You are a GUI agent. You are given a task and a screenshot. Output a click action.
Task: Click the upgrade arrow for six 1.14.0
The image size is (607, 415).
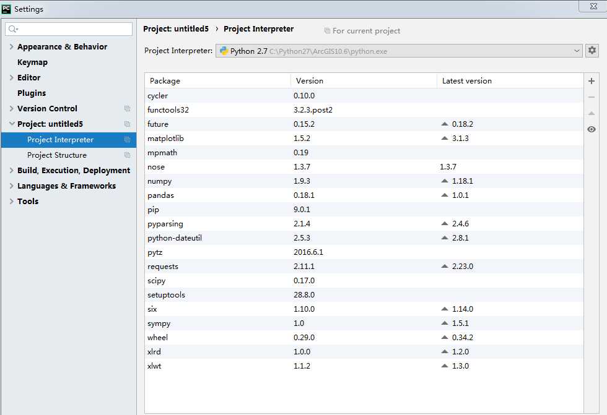coord(445,309)
